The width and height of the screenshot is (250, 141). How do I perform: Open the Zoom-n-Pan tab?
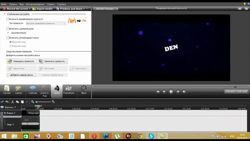pos(45,91)
